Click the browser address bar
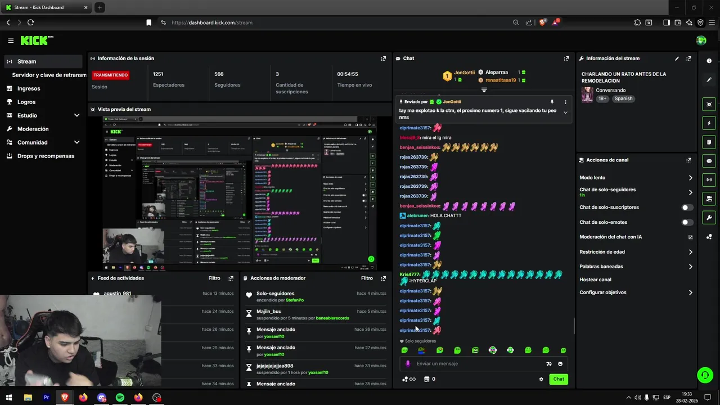This screenshot has width=720, height=405. (x=337, y=22)
